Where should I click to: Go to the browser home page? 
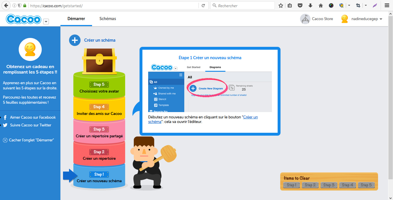coord(321,5)
